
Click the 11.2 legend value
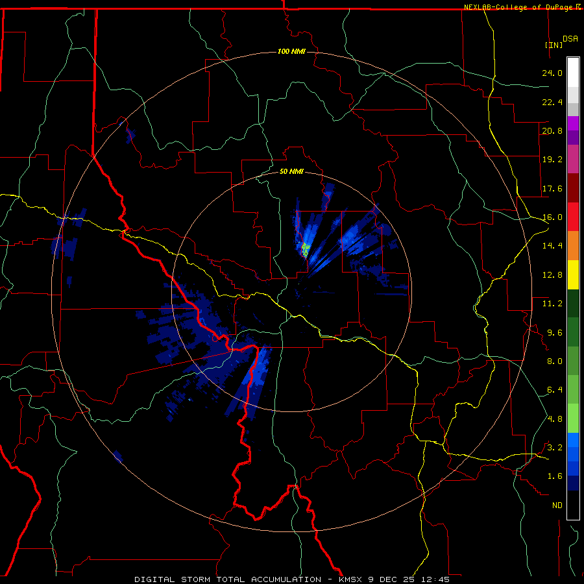point(552,304)
